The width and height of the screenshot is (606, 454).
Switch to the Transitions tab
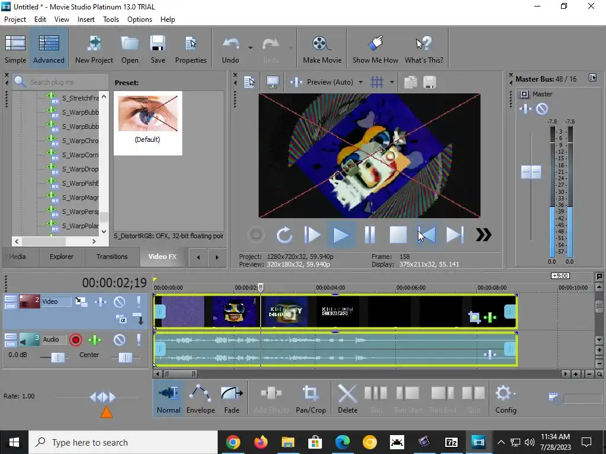(112, 257)
